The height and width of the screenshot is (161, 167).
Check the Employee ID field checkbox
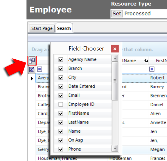click(61, 104)
